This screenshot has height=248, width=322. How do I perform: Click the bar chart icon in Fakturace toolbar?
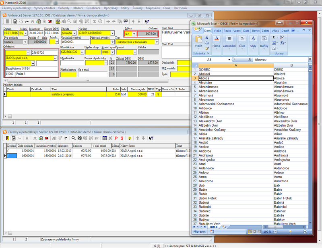[64, 21]
